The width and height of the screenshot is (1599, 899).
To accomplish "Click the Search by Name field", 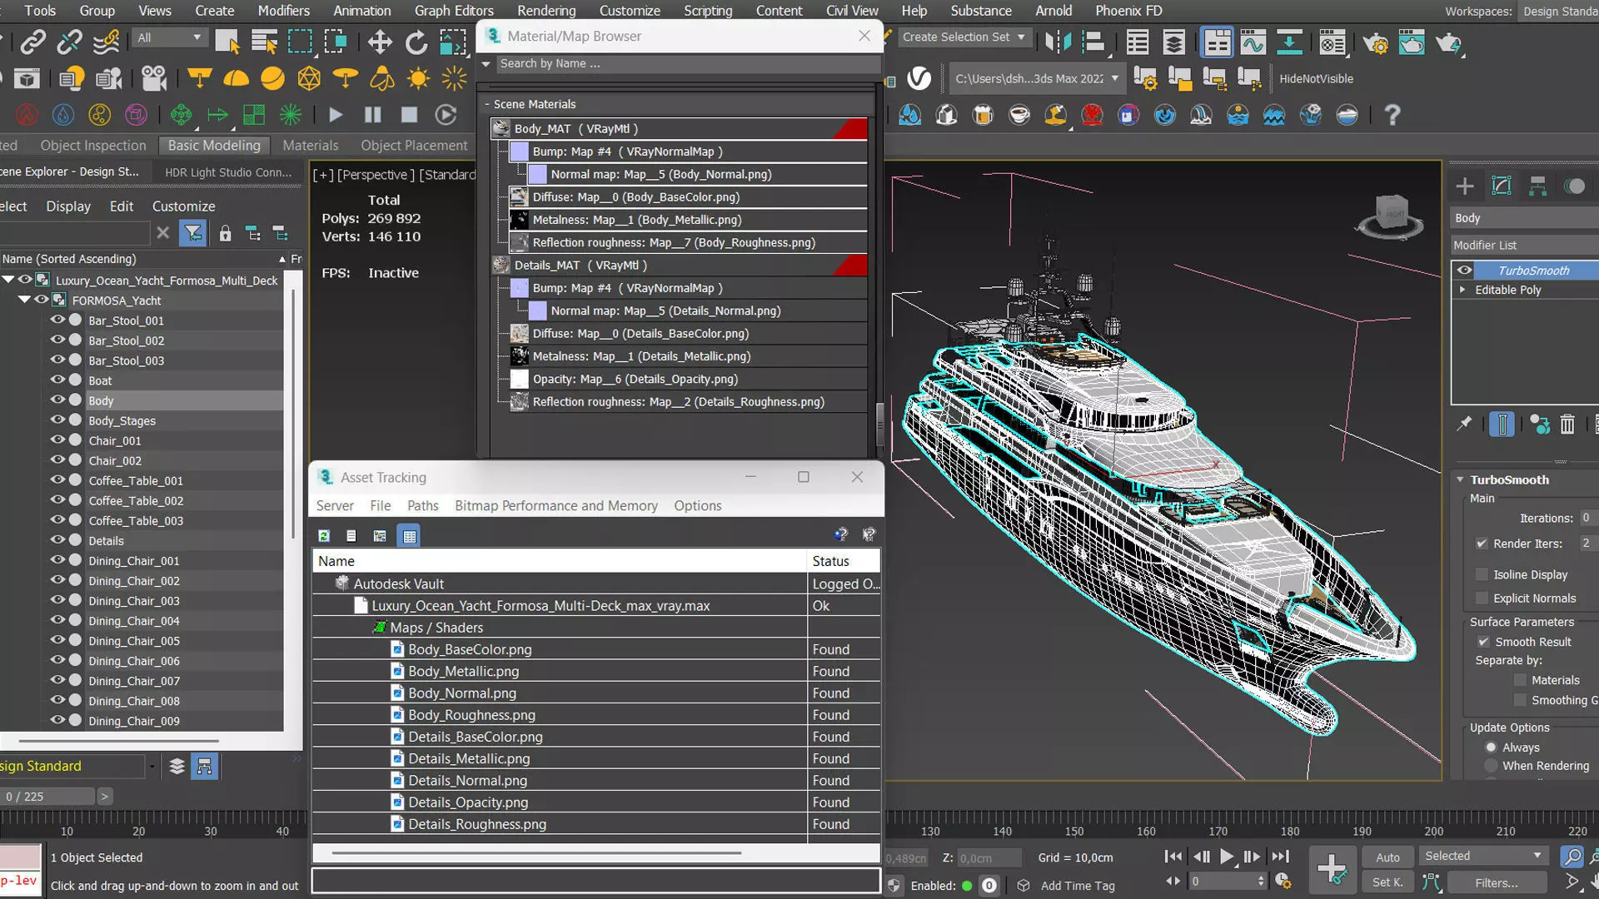I will 688,63.
